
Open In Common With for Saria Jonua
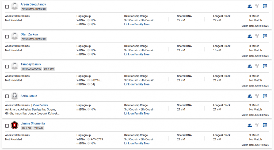(250, 96)
